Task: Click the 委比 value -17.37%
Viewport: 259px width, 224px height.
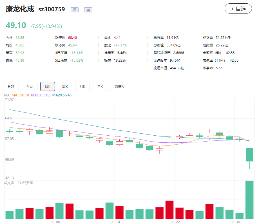Action: tap(120, 45)
